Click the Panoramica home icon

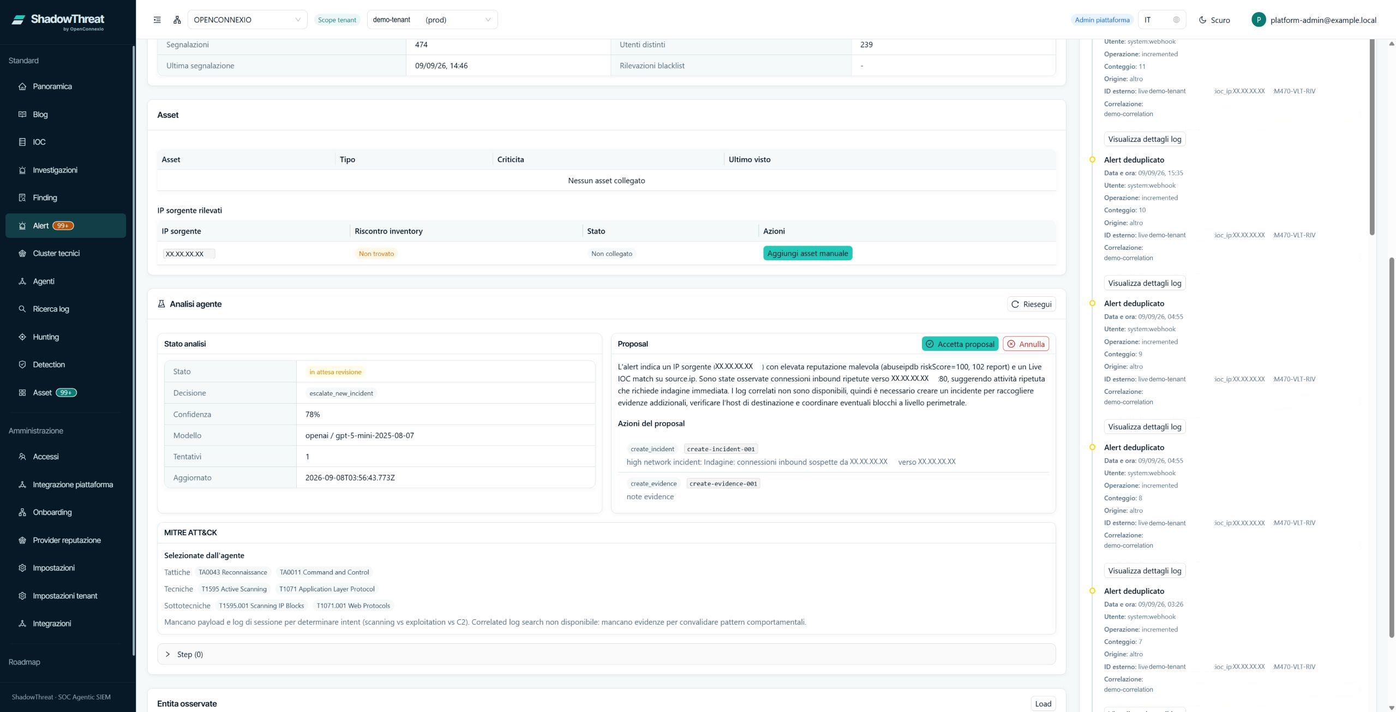[22, 86]
